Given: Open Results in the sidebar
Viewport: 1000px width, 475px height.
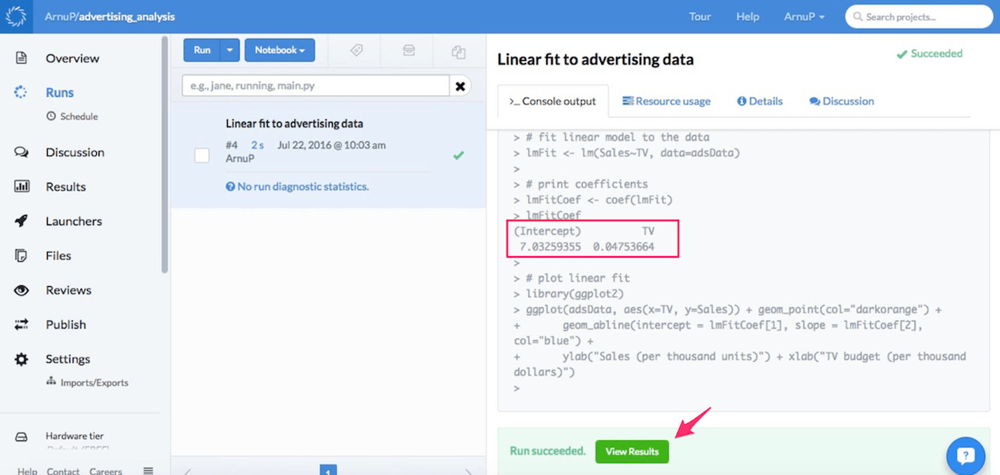Looking at the screenshot, I should [66, 186].
